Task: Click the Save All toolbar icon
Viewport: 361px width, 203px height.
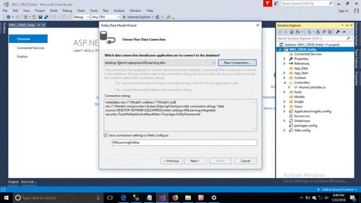Action: click(46, 17)
